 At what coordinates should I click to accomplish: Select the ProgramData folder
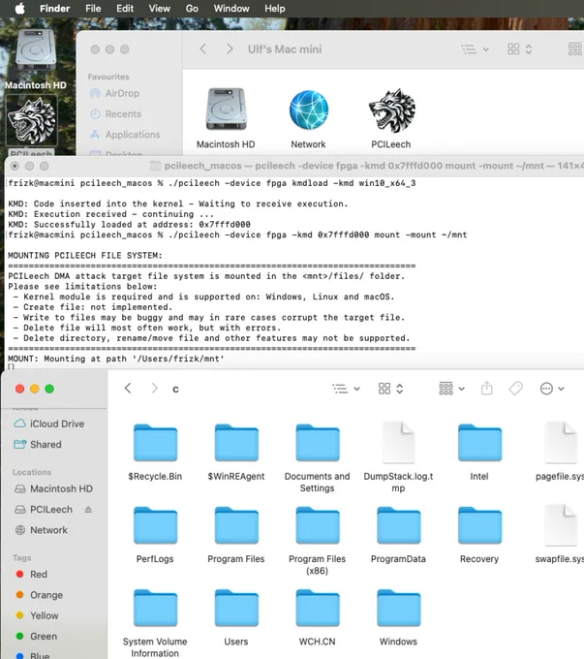[x=398, y=535]
